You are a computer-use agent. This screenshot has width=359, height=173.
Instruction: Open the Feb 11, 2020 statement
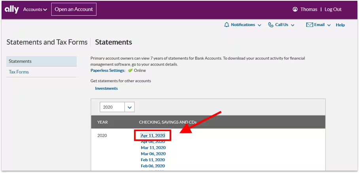coord(153,160)
